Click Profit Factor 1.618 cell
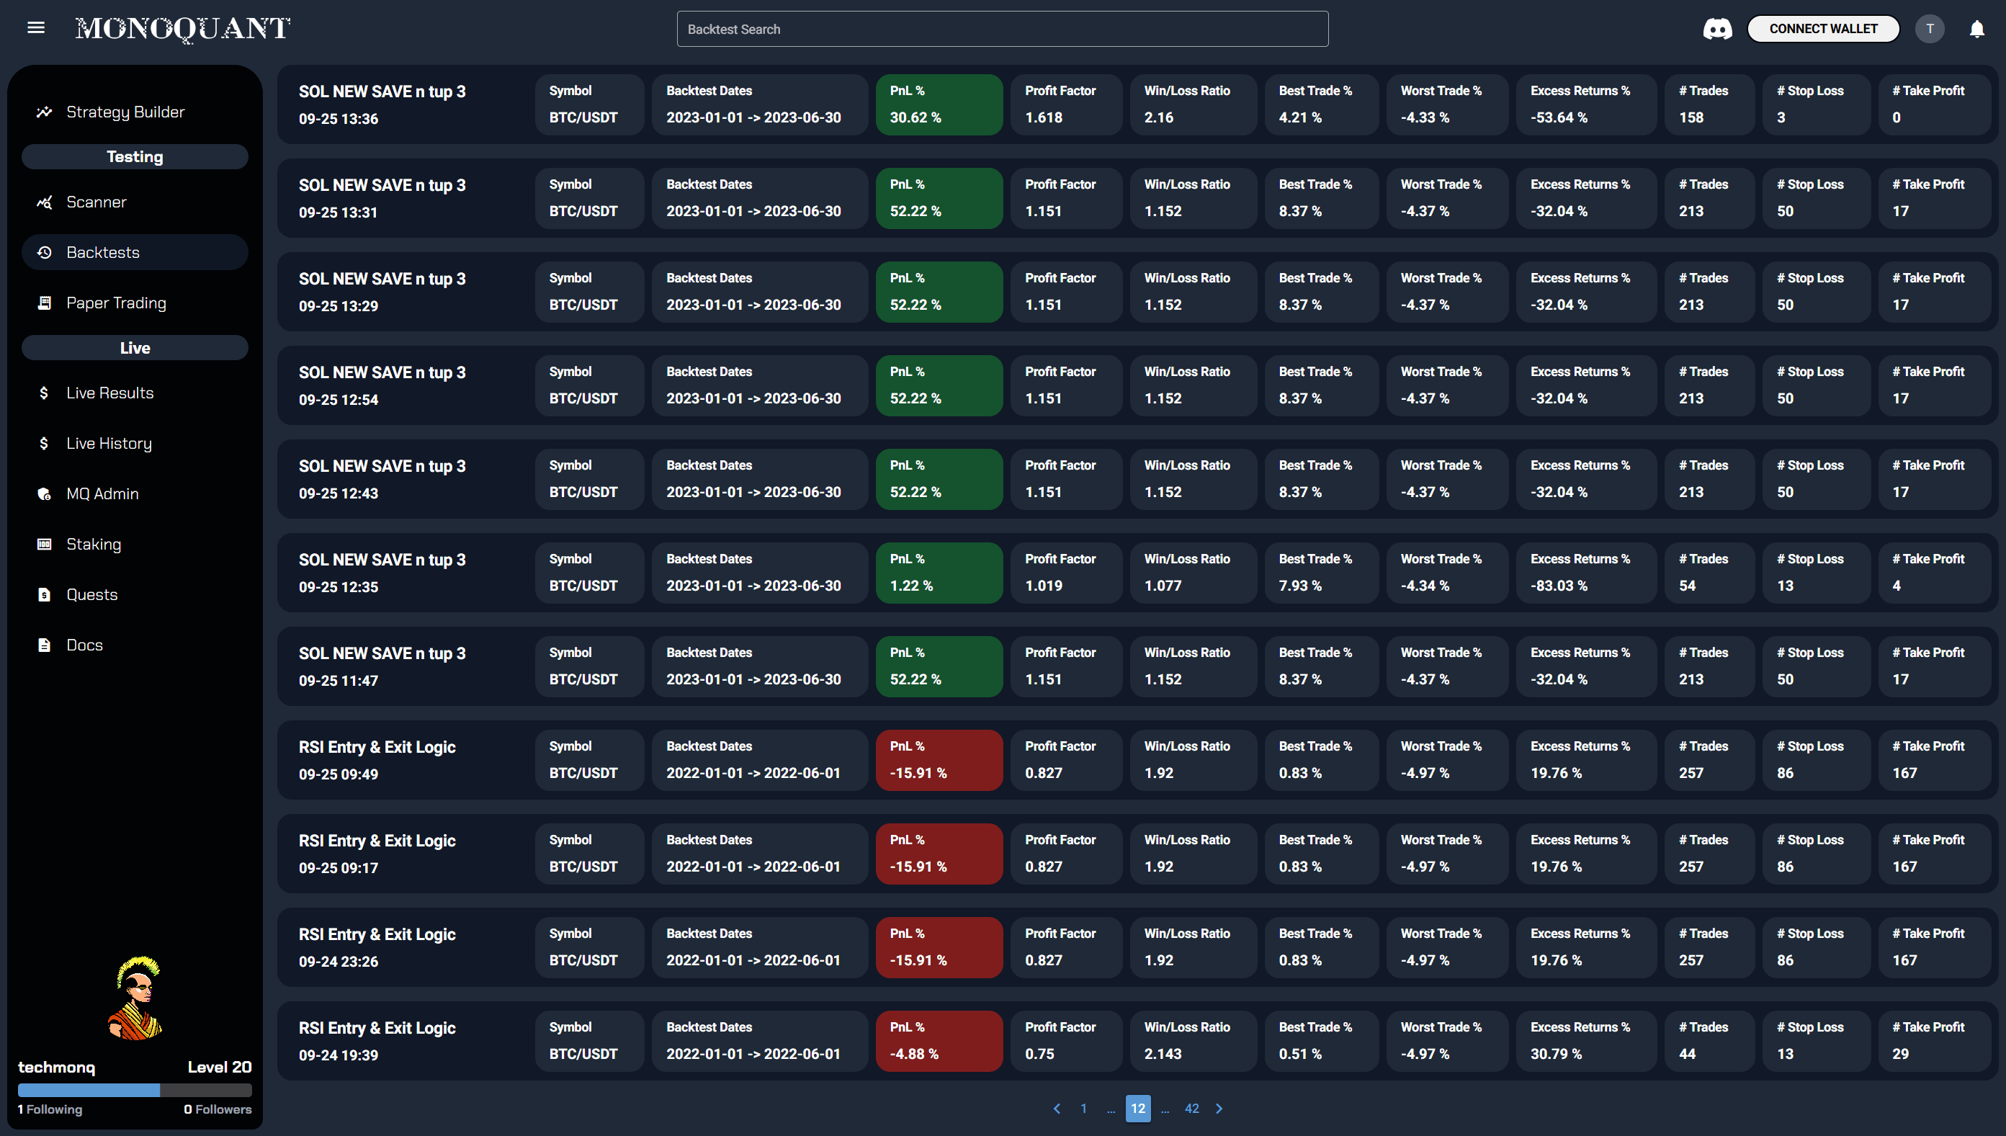This screenshot has width=2006, height=1136. point(1066,104)
